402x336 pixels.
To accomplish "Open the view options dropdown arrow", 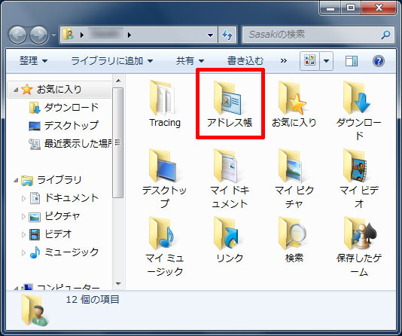I will (x=326, y=61).
